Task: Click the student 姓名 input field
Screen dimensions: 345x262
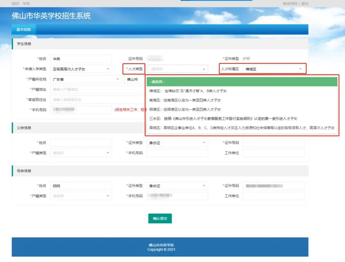Action: [x=81, y=59]
